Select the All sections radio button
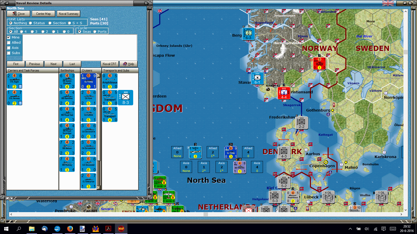 tap(11, 32)
